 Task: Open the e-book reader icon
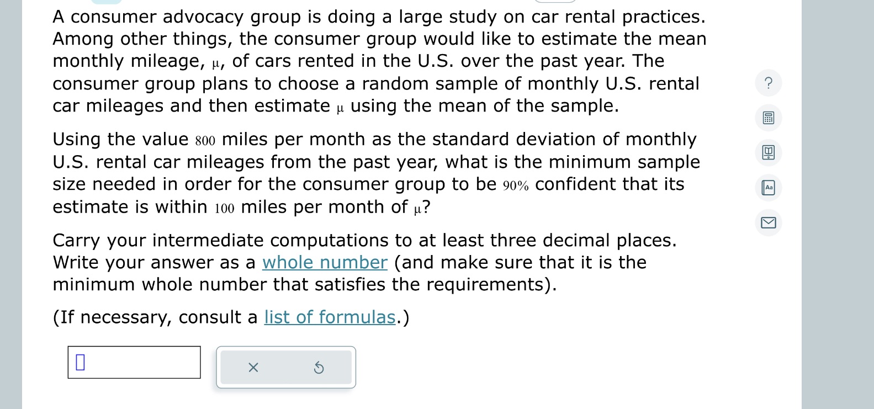tap(768, 153)
